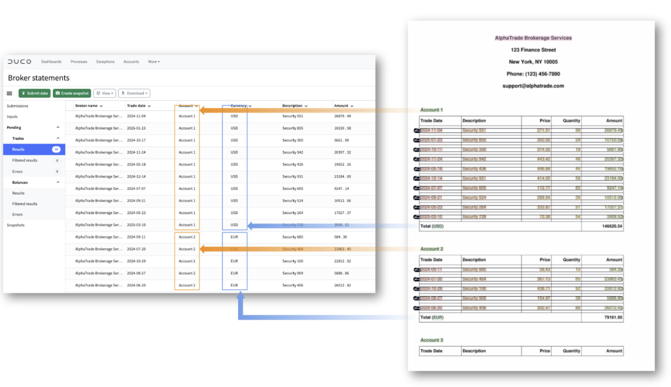This screenshot has height=387, width=671.
Task: Click Security 942 cell in results table
Action: pos(292,153)
